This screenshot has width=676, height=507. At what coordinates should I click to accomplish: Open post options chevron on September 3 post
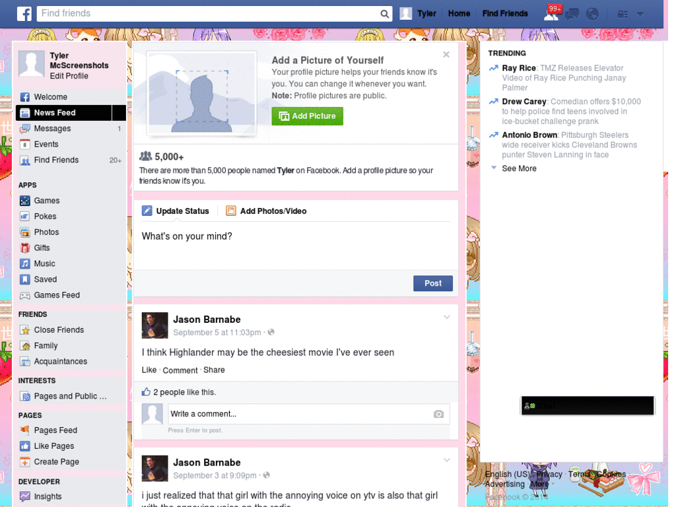447,461
